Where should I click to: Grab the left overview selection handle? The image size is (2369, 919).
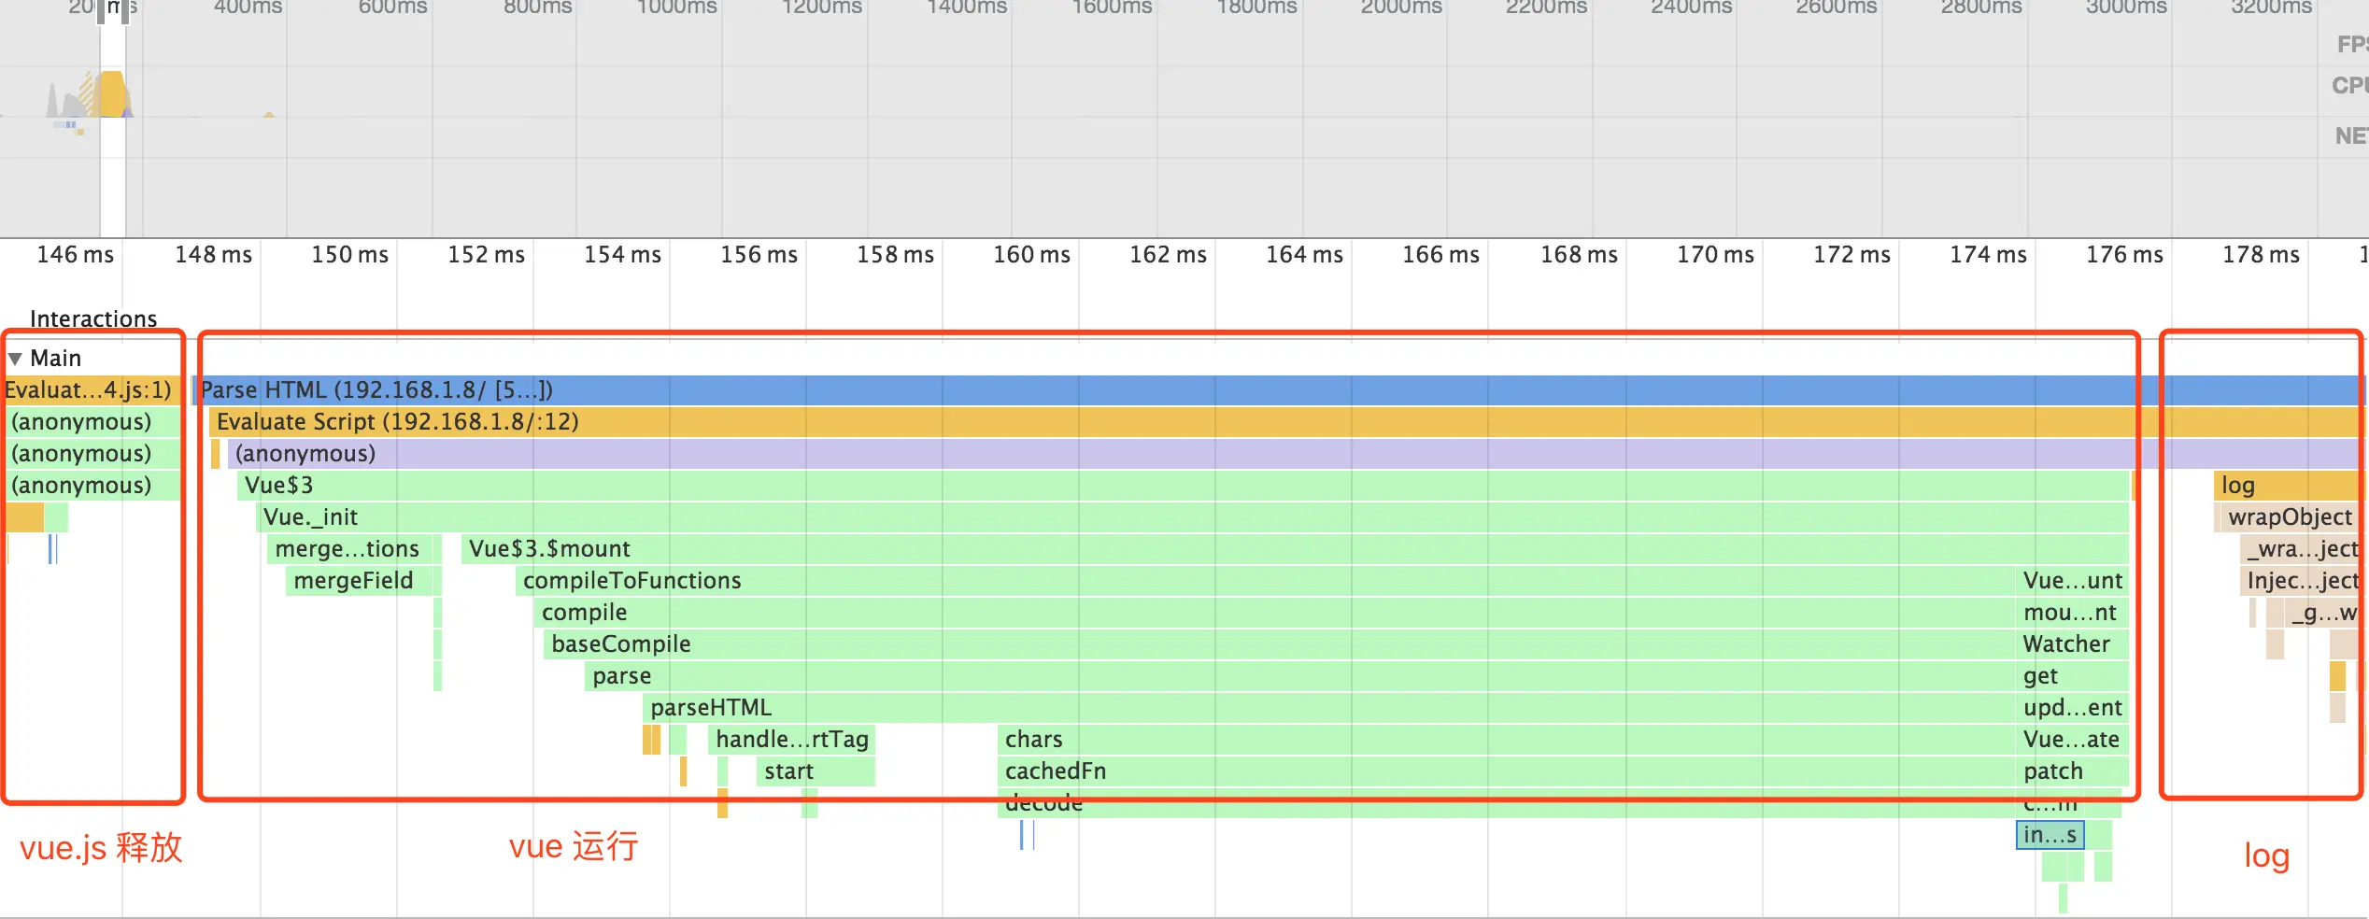(101, 11)
